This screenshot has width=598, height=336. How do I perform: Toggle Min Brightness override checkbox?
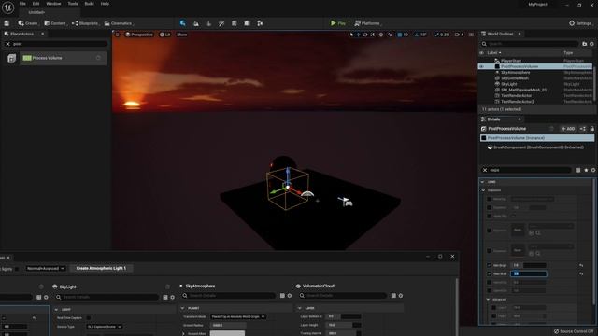click(x=490, y=265)
